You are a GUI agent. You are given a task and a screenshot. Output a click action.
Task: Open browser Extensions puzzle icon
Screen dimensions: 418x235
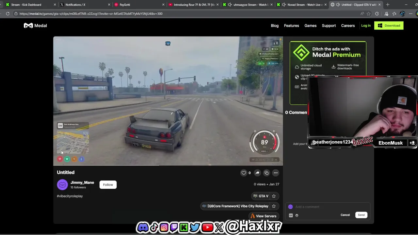pyautogui.click(x=377, y=14)
